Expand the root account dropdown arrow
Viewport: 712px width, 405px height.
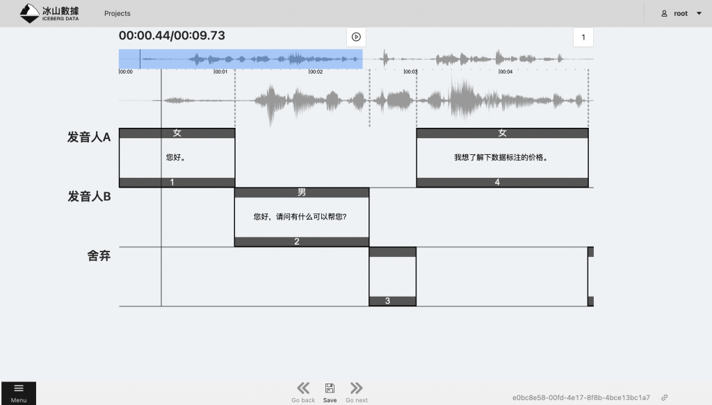[699, 13]
